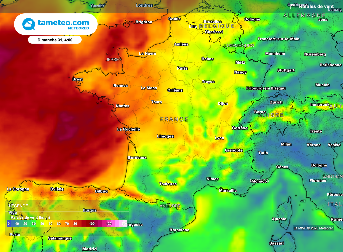Select the 140 km/h pale pink legend swatch

124,223
